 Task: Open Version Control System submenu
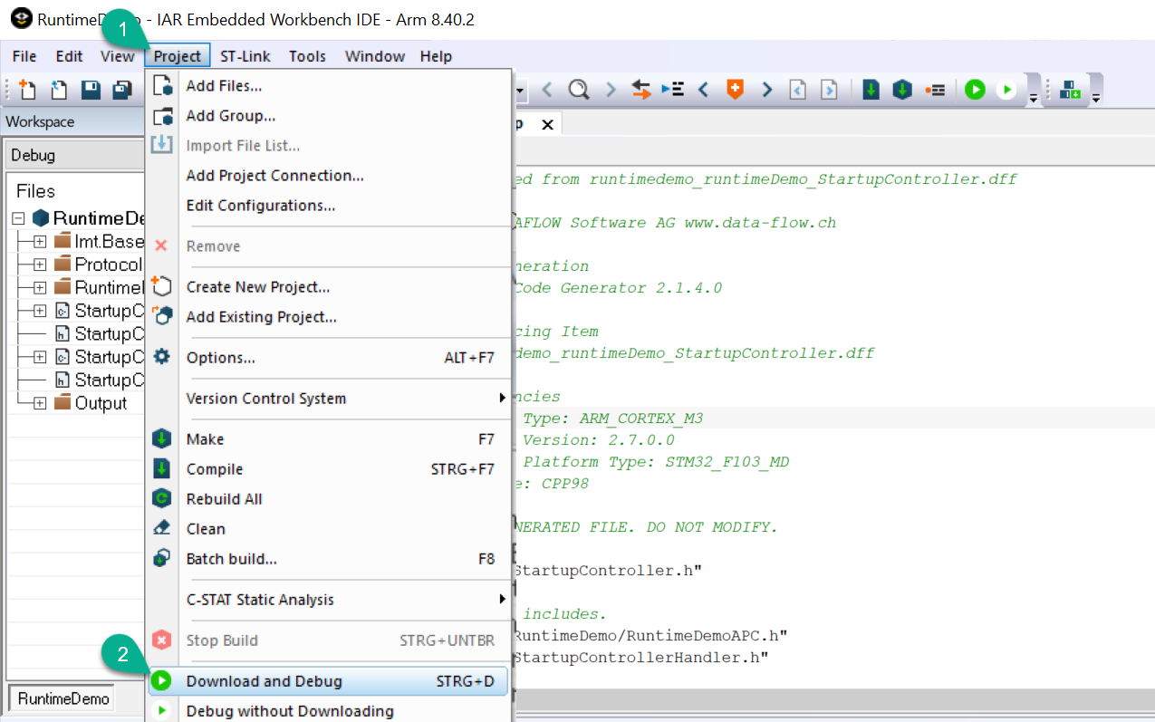328,399
